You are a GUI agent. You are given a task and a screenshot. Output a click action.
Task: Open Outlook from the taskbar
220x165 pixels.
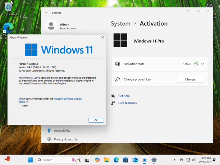(135, 160)
